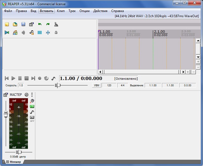Save project using the floppy disk icon
Image resolution: width=203 pixels, height=166 pixels.
click(x=23, y=24)
